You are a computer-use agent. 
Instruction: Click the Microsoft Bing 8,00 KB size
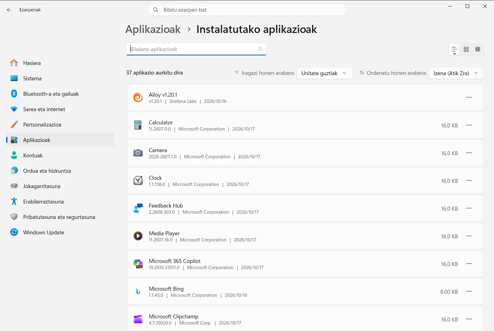pyautogui.click(x=449, y=292)
